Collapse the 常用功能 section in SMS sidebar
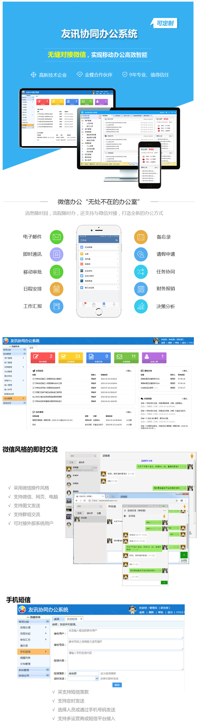Viewport: 199px width, 728px height. (x=47, y=621)
